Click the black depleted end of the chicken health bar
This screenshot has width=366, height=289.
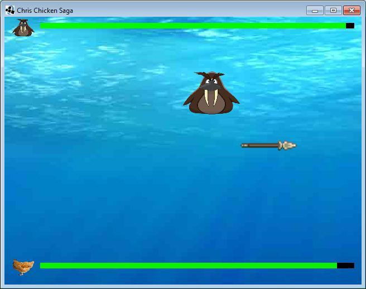coord(346,266)
